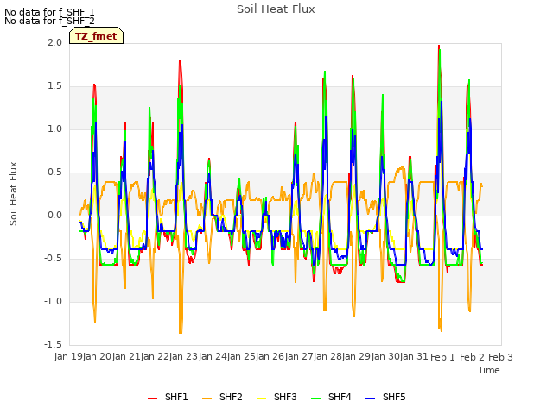
Task: Click the SHF2 orange legend swatch
Action: pyautogui.click(x=207, y=398)
